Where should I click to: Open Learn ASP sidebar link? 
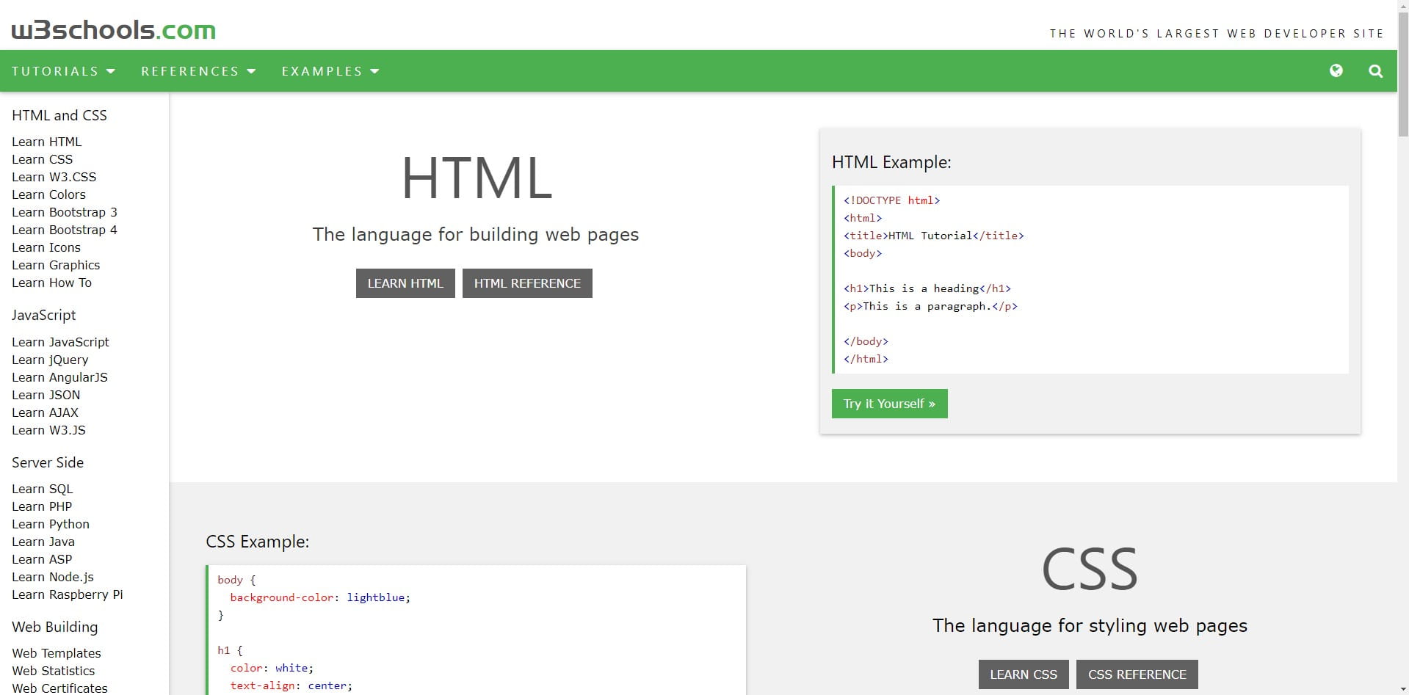(42, 559)
